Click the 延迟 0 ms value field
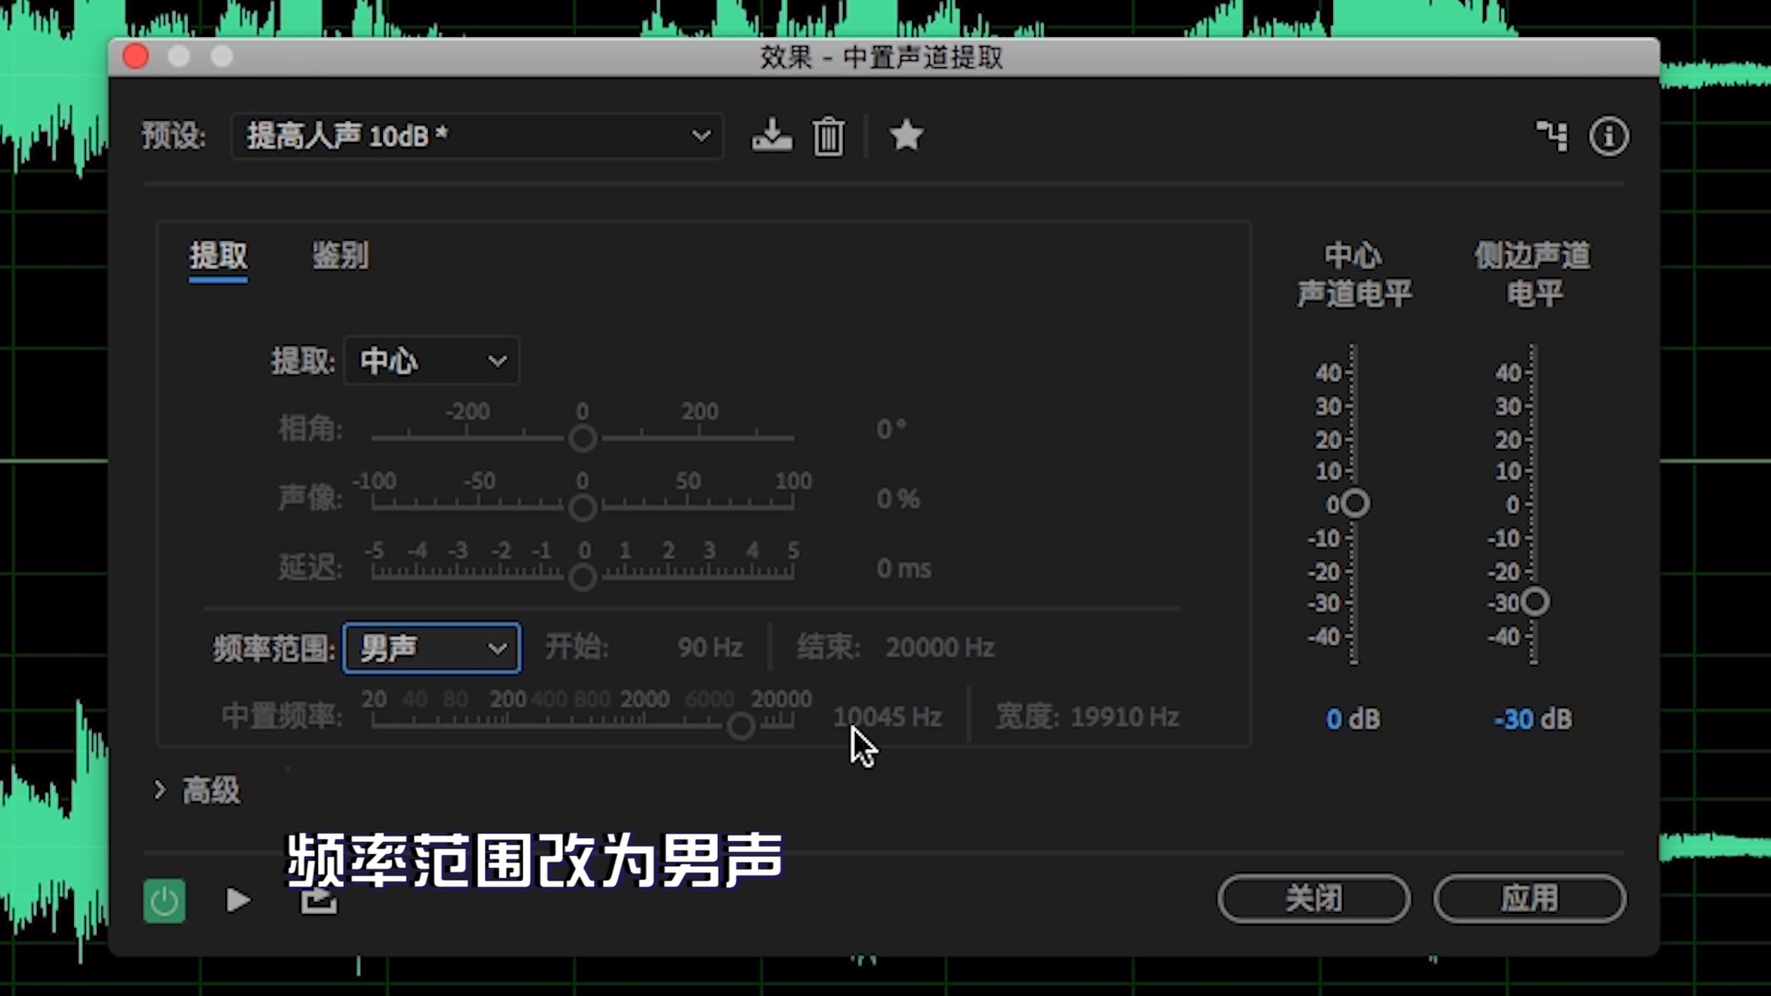Viewport: 1771px width, 996px height. pos(903,568)
